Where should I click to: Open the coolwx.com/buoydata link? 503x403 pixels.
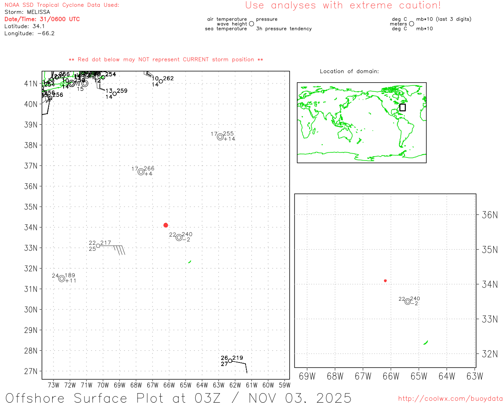[x=450, y=399]
